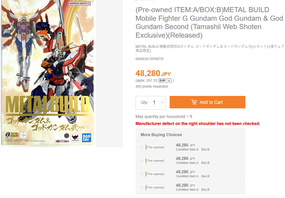The image size is (285, 198).
Task: Click the Bandai Namco logo on the box image
Action: click(80, 3)
